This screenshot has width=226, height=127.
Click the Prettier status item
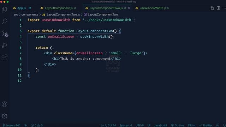coord(206,125)
